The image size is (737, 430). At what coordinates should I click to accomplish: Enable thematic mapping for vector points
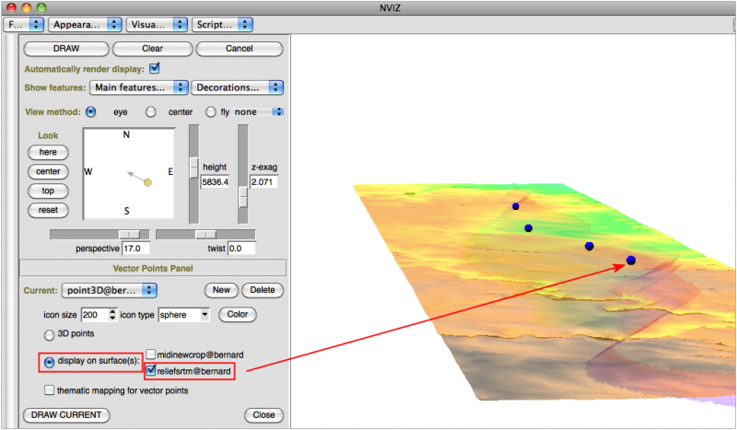(x=50, y=390)
